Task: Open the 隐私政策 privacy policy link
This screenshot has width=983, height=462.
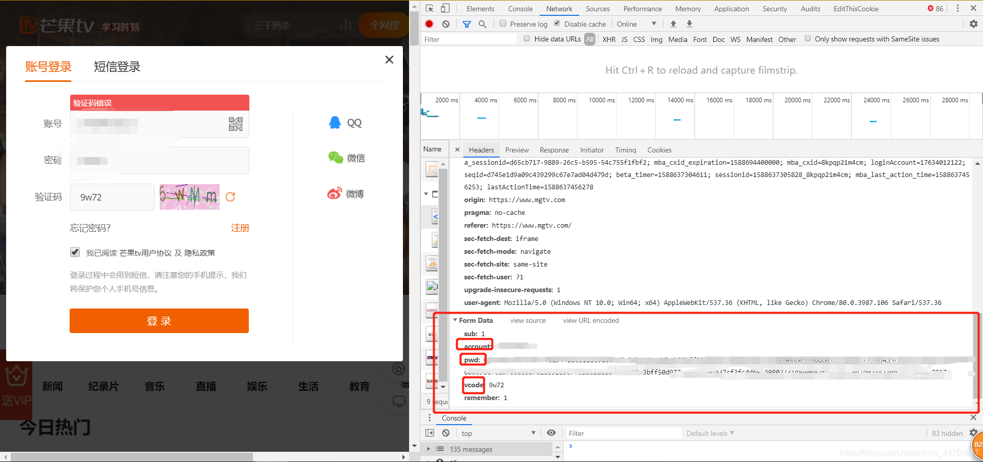Action: [200, 253]
